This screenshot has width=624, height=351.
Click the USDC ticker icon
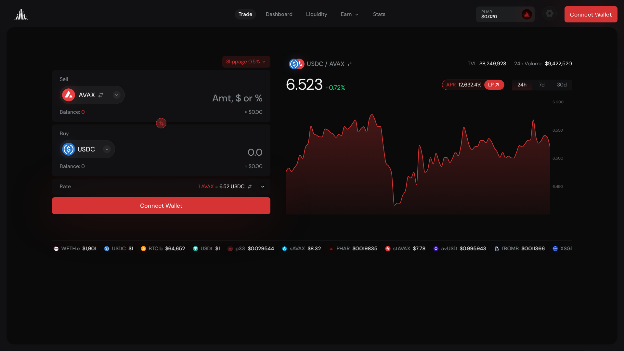107,249
